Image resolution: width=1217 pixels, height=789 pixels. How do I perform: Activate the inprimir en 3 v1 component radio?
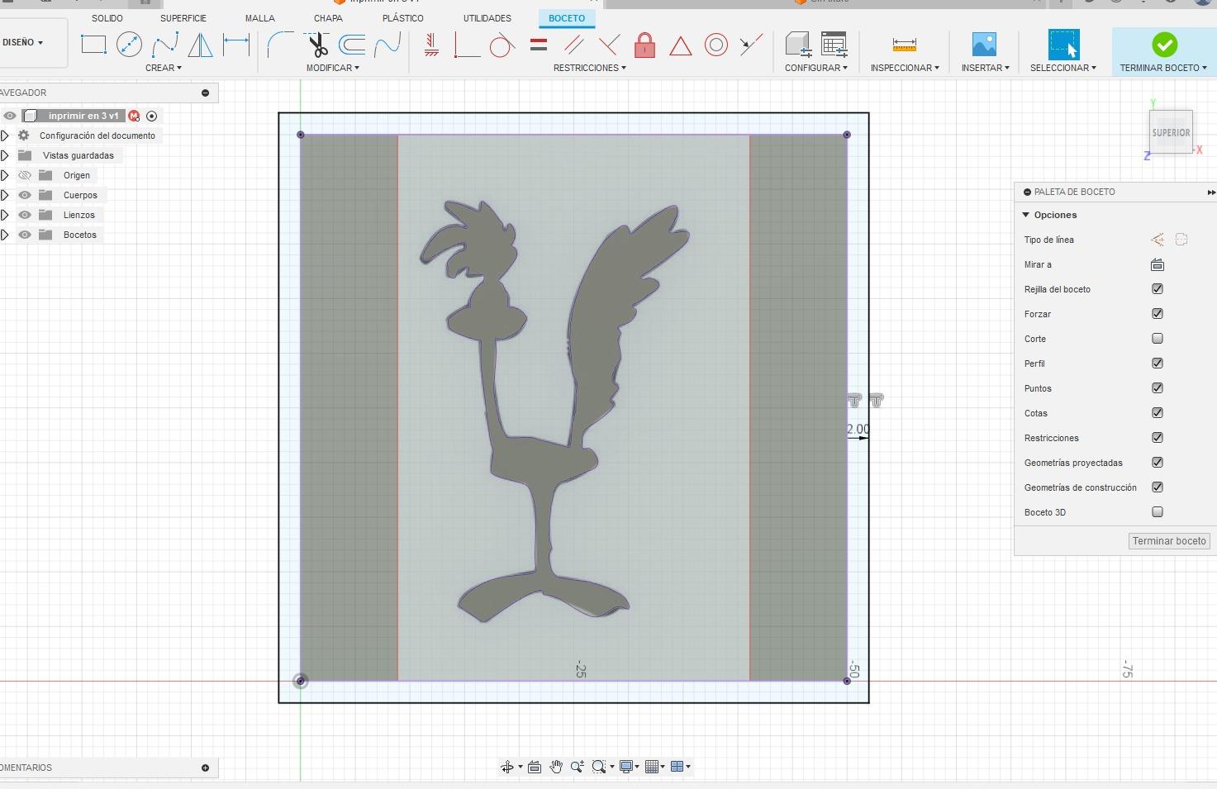coord(151,116)
